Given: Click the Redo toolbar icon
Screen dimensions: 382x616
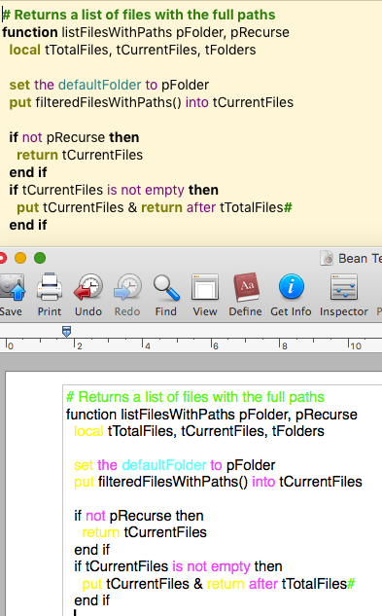Looking at the screenshot, I should pos(127,287).
